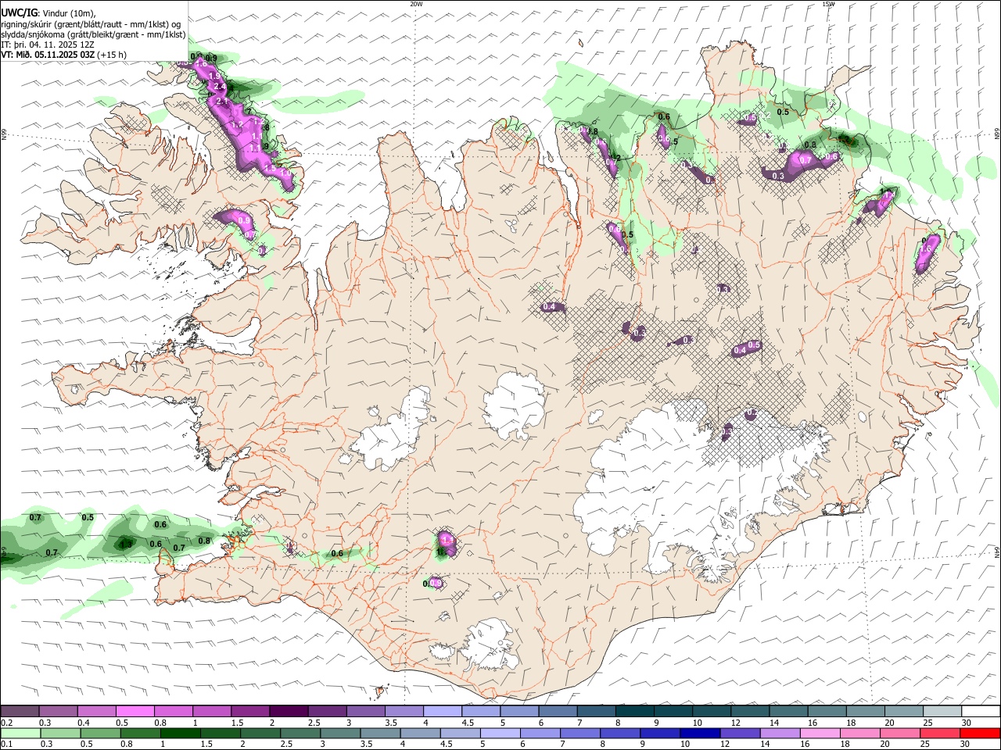Click the 'VT: Mið. 05.11.2025 03Z (+15 h)' line
Image resolution: width=1001 pixels, height=750 pixels.
(63, 55)
